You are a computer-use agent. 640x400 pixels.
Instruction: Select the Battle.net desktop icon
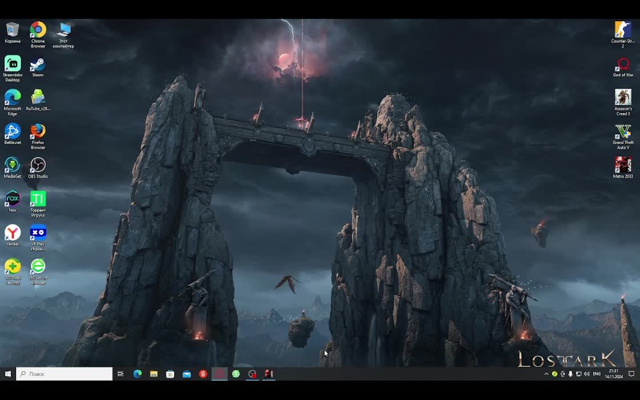[13, 134]
